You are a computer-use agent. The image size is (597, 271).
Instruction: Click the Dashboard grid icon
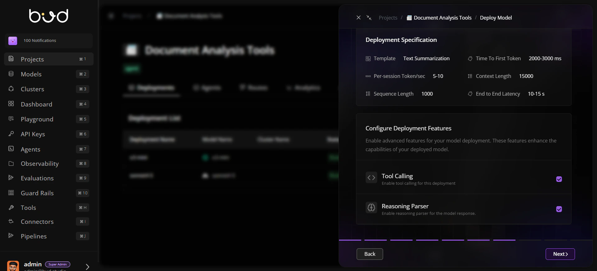11,104
